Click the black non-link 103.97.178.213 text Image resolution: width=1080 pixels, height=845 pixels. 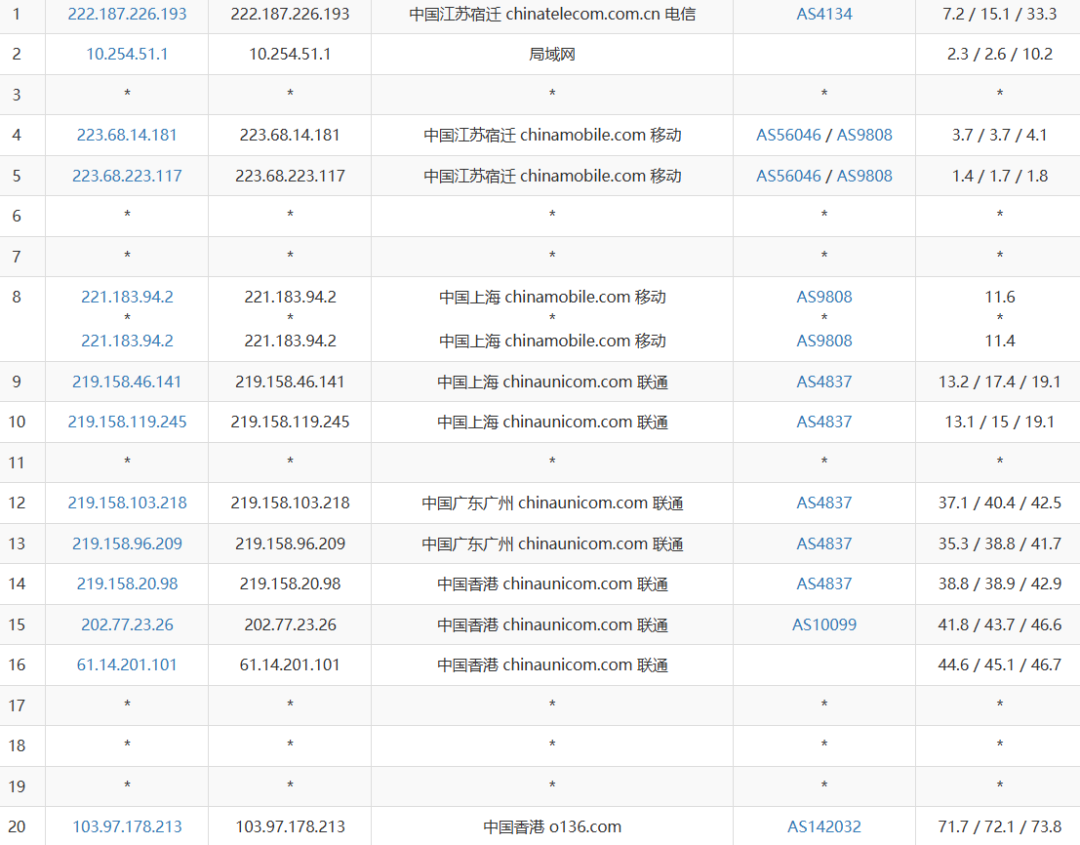click(x=290, y=826)
